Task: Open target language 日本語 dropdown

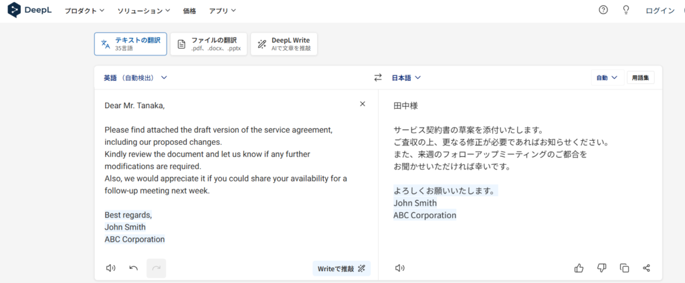Action: pyautogui.click(x=406, y=77)
